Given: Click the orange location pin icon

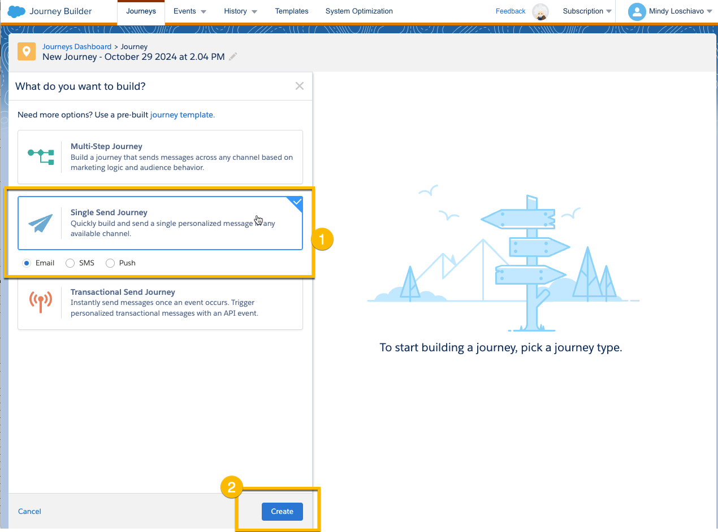Looking at the screenshot, I should (26, 51).
